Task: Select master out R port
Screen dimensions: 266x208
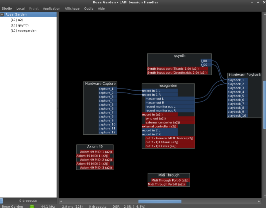Action: pyautogui.click(x=170, y=103)
